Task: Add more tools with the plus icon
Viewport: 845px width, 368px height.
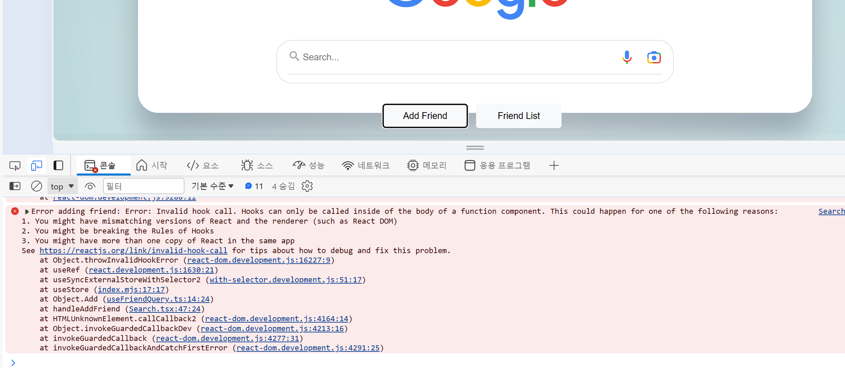Action: tap(554, 165)
